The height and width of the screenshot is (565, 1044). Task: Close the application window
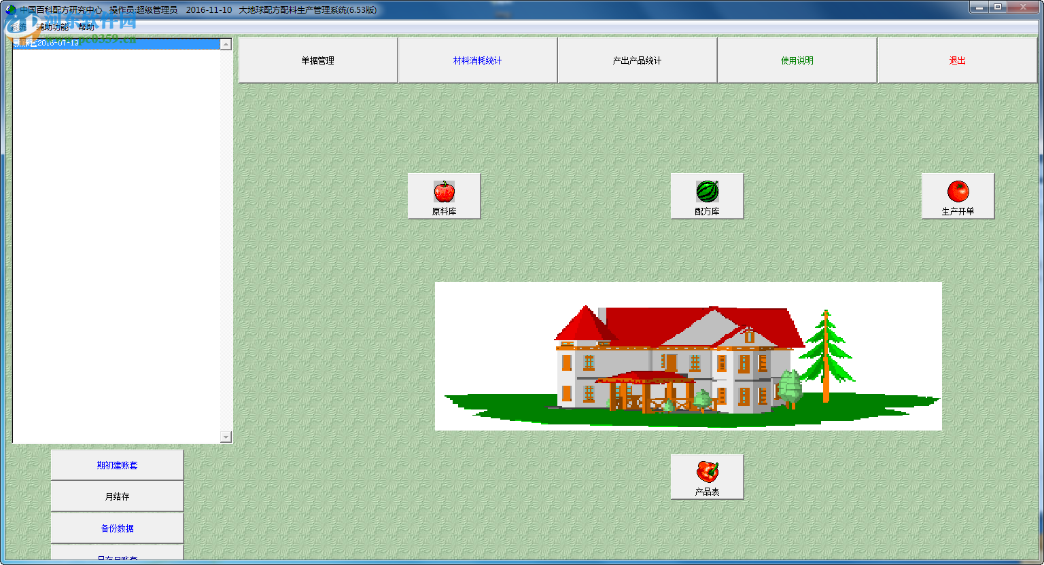click(1023, 7)
